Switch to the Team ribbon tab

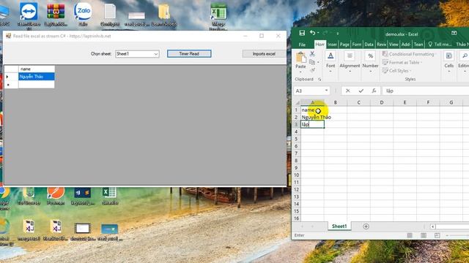(418, 45)
